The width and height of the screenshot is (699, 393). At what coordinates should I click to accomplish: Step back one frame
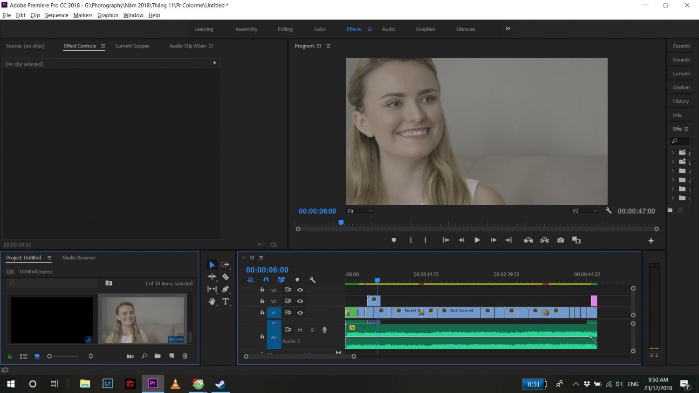461,240
